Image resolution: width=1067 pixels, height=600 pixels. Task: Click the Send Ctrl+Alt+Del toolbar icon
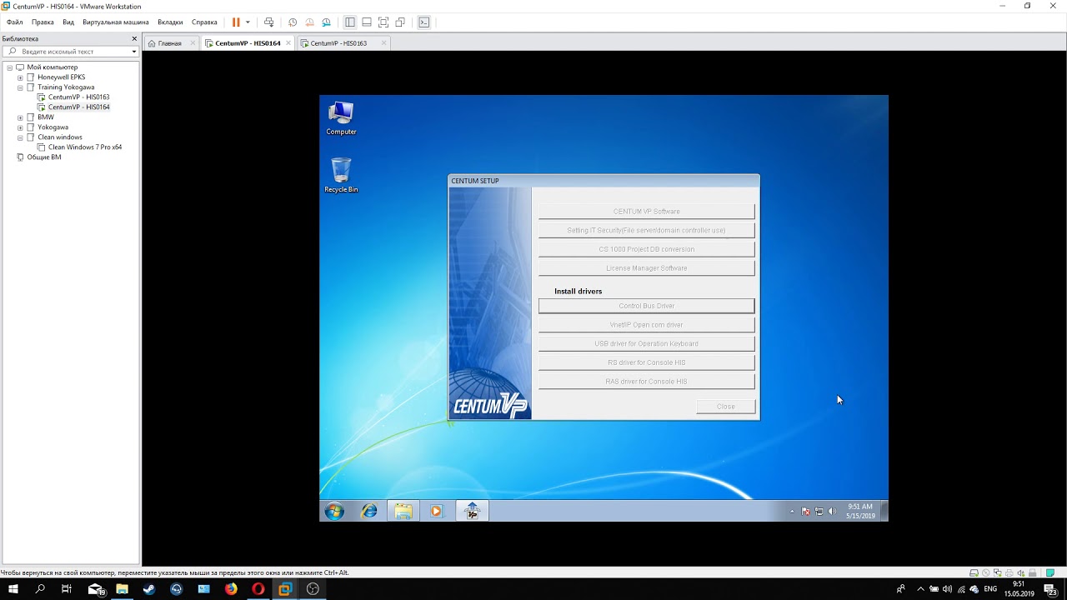268,22
